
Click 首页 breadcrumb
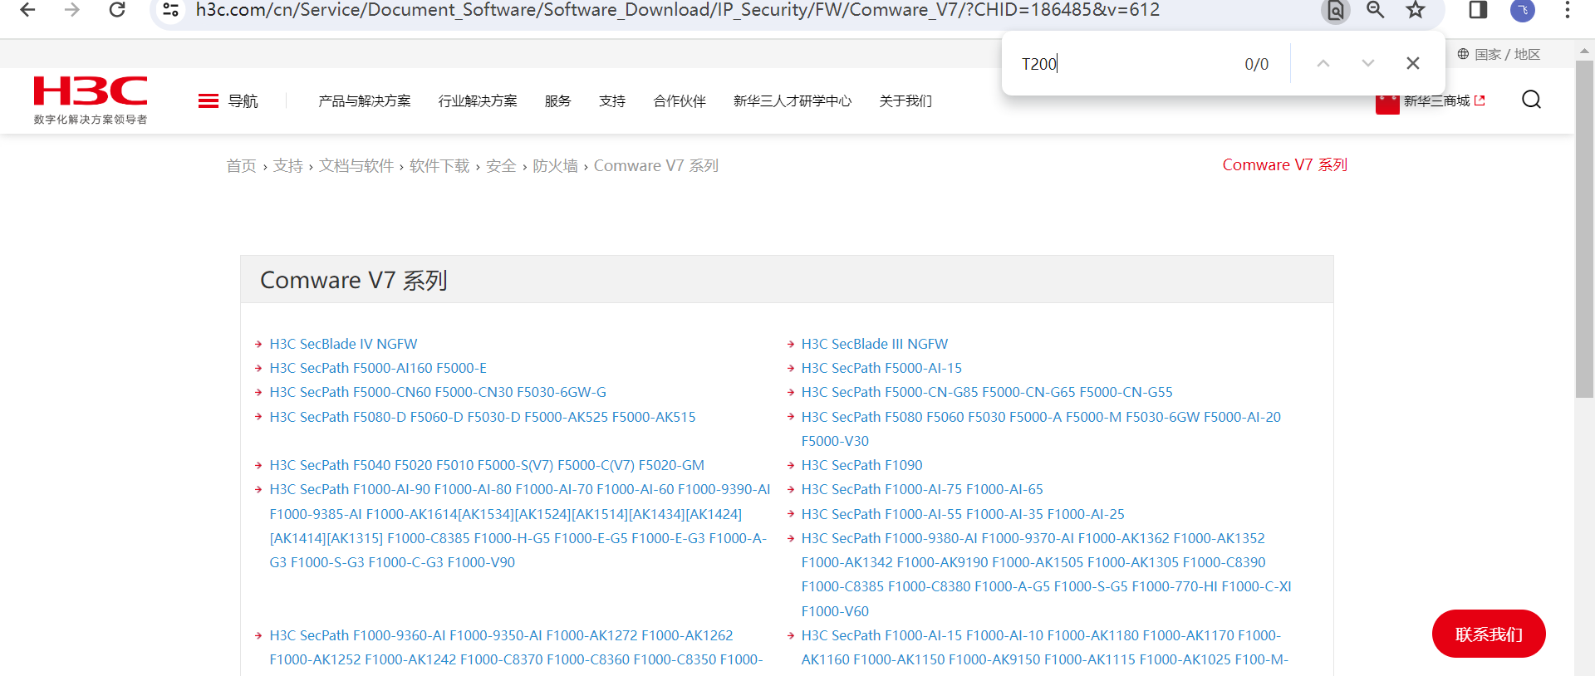tap(242, 166)
